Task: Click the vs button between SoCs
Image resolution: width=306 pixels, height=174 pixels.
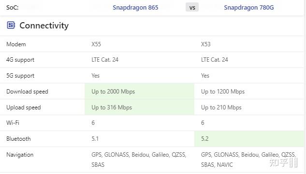Action: pos(192,7)
